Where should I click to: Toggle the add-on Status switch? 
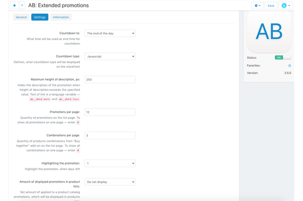pos(282,58)
